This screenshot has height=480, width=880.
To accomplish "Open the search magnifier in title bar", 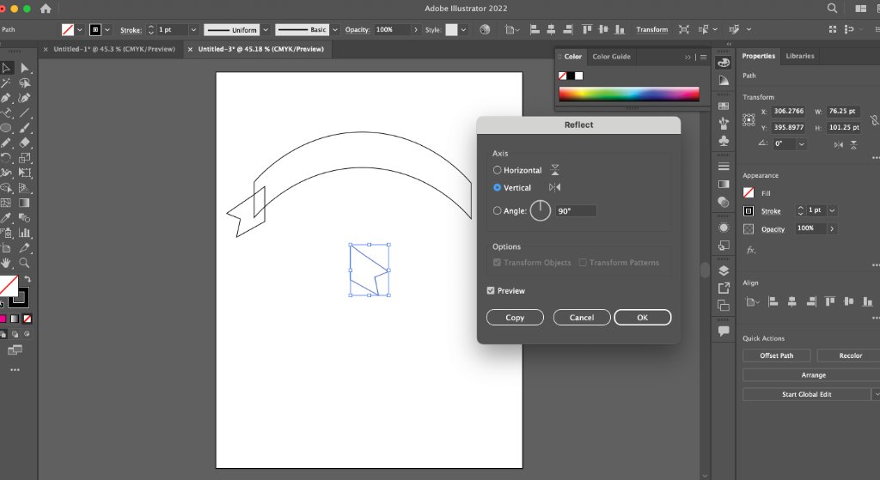I will tap(832, 9).
